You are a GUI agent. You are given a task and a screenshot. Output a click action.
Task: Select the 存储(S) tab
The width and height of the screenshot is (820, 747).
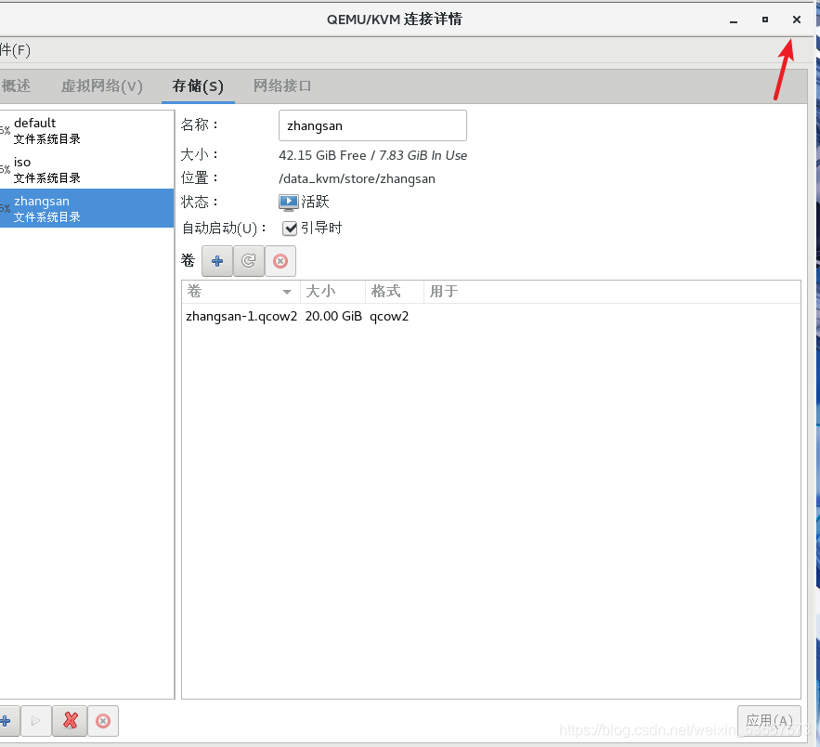(198, 85)
